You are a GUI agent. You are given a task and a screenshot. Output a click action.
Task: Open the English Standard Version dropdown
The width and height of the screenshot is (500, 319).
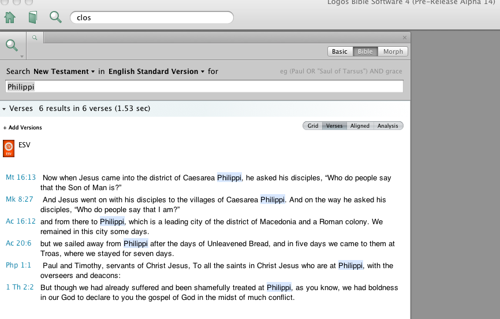[156, 71]
